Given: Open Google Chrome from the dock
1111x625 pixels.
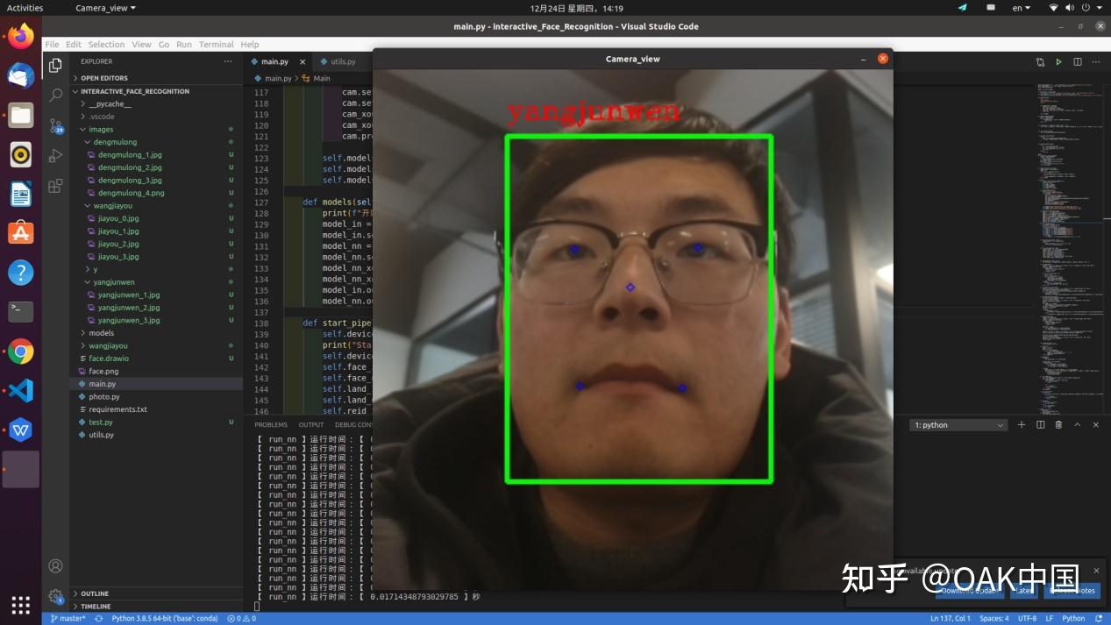Looking at the screenshot, I should pyautogui.click(x=20, y=352).
